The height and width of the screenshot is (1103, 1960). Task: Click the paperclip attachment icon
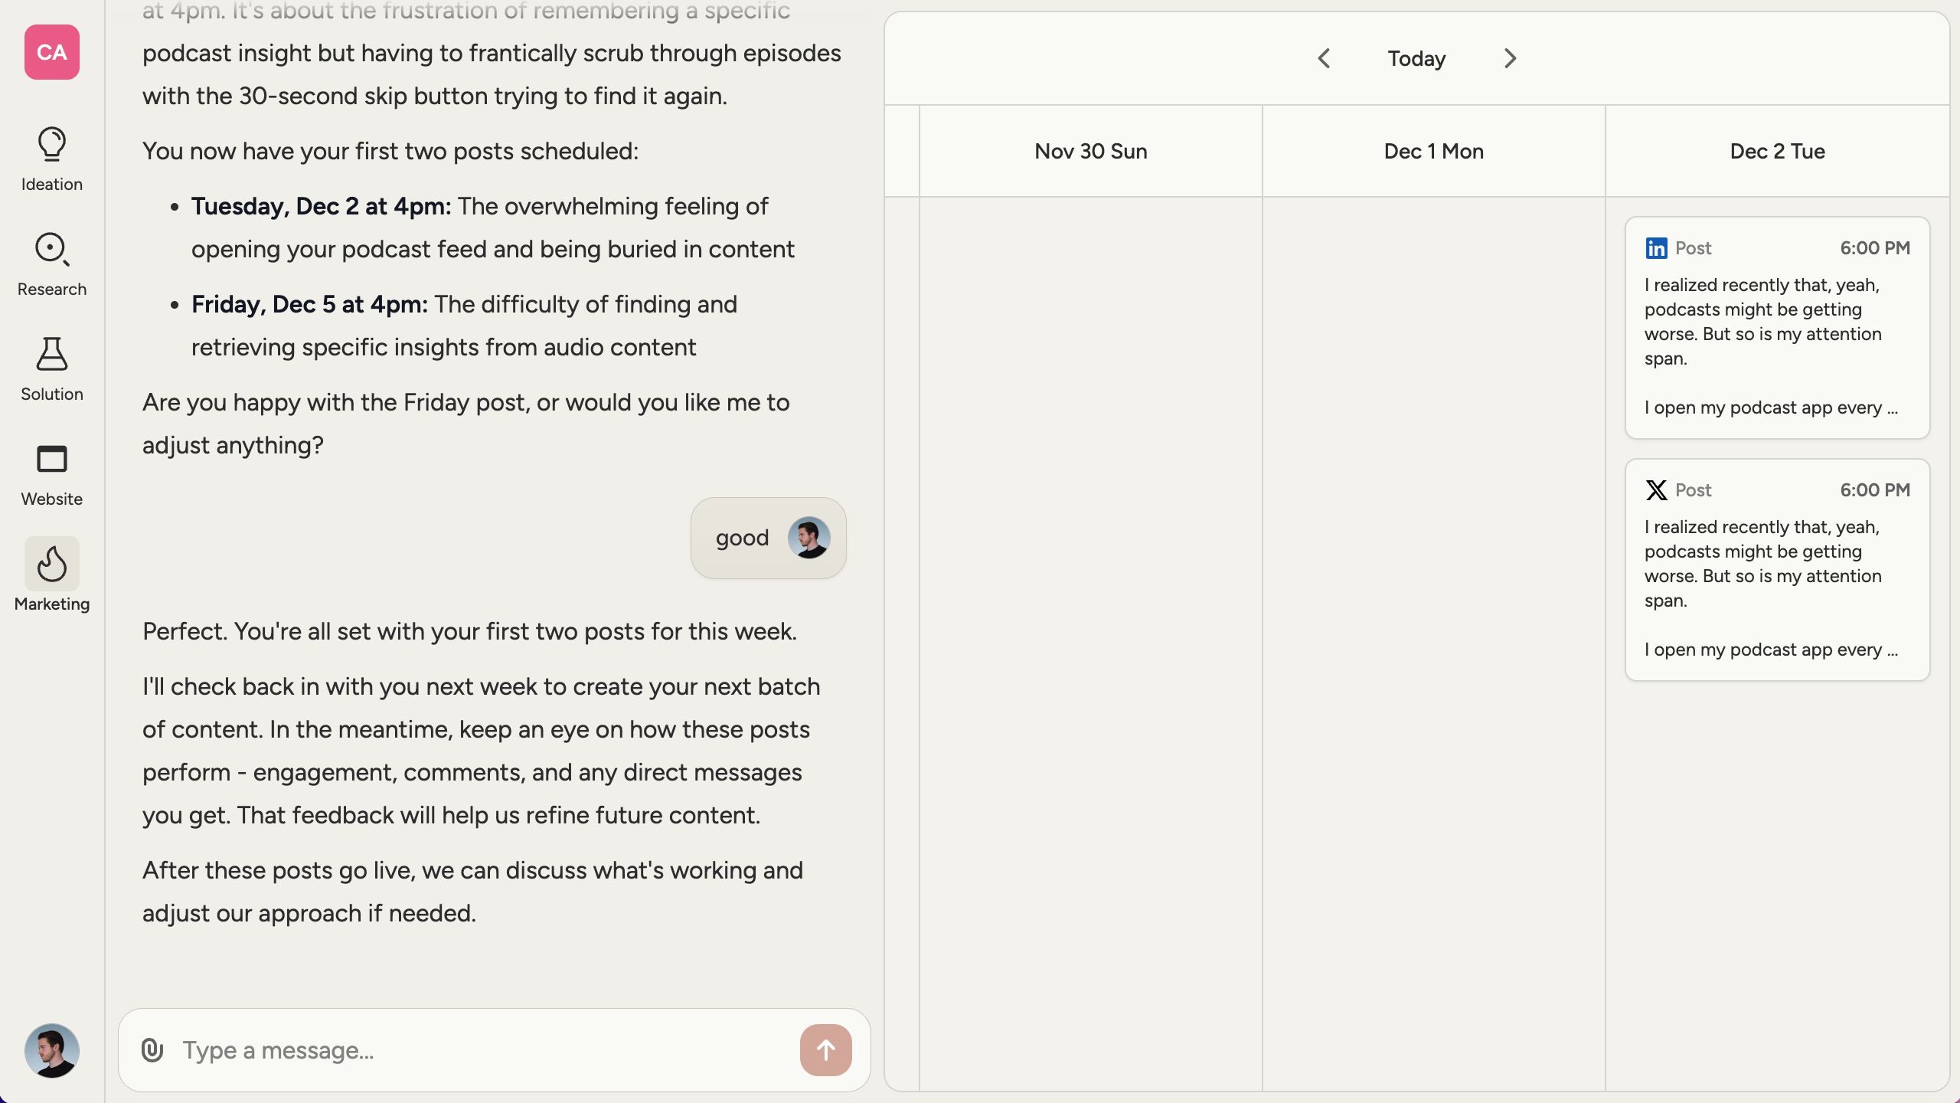[152, 1050]
